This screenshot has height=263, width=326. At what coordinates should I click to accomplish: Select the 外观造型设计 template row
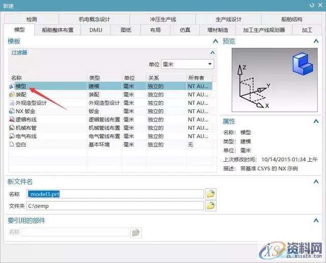(x=111, y=103)
